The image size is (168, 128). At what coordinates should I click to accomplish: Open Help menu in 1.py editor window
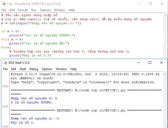72,10
